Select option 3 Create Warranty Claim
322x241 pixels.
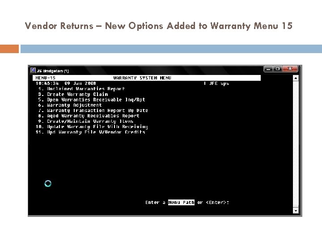[73, 94]
